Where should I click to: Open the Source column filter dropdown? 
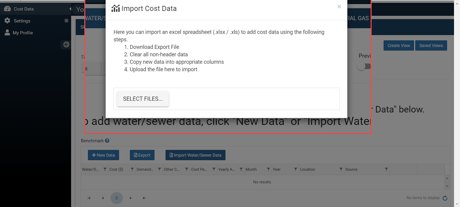click(x=386, y=169)
